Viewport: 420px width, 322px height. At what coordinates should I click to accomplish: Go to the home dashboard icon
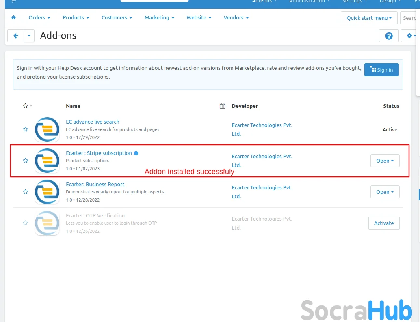[14, 18]
